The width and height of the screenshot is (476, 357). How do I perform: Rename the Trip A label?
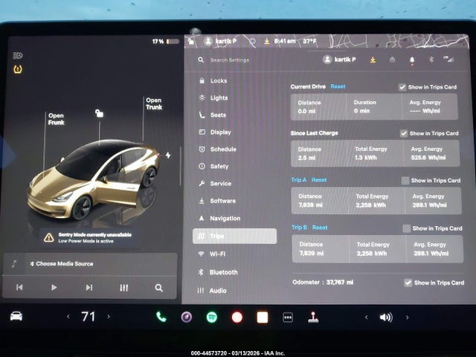(299, 180)
